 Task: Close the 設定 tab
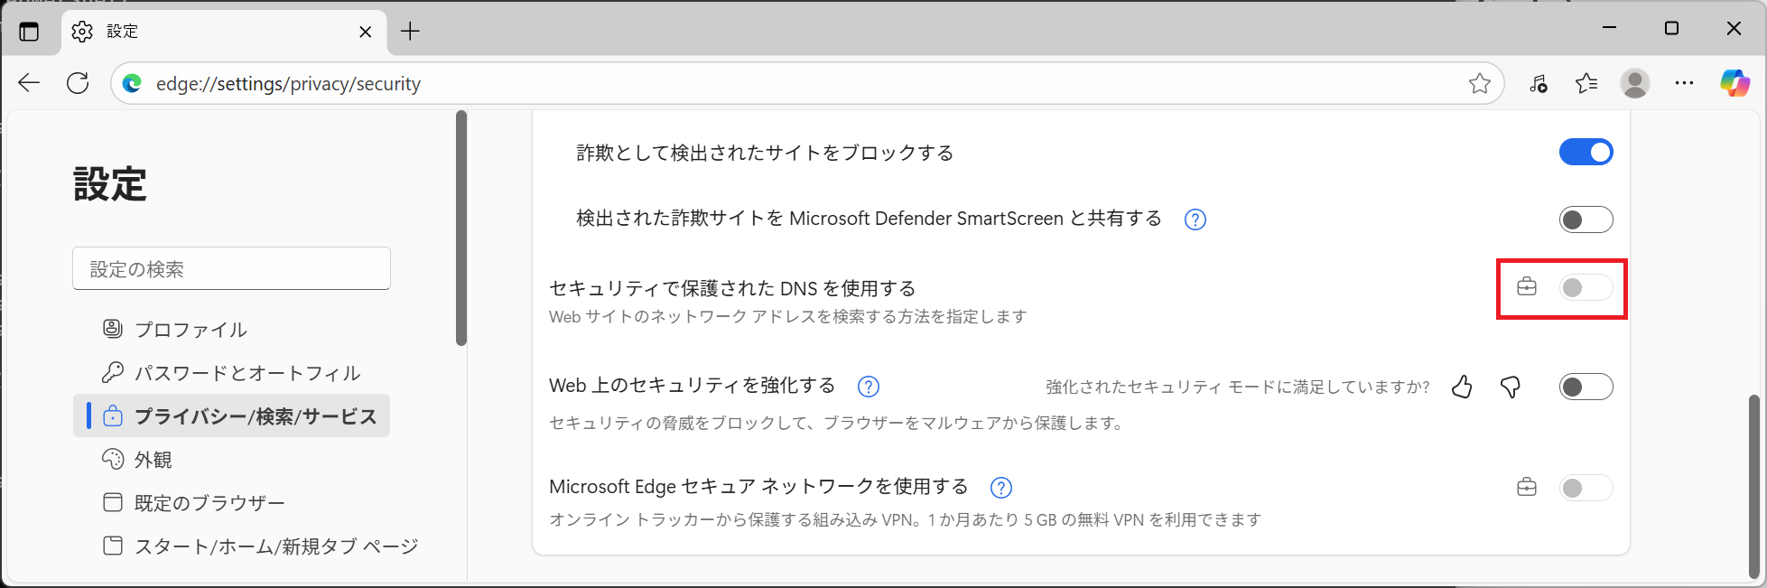(x=365, y=32)
